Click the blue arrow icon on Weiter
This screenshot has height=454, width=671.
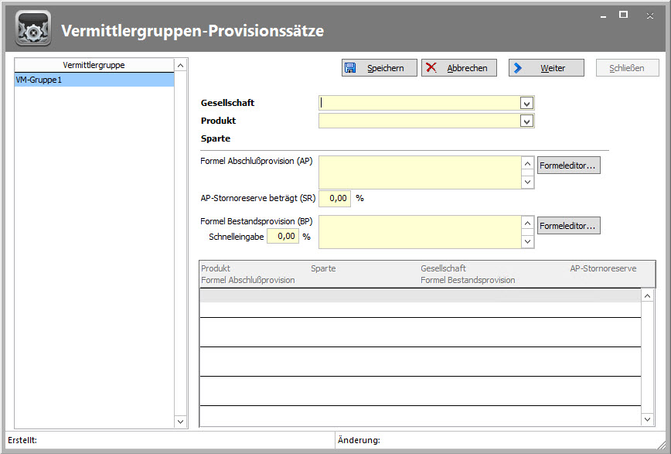tap(518, 68)
